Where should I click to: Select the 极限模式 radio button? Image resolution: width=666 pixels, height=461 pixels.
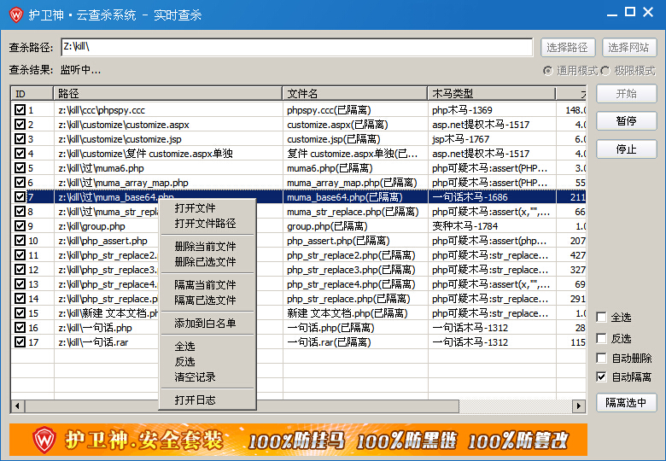tap(605, 71)
